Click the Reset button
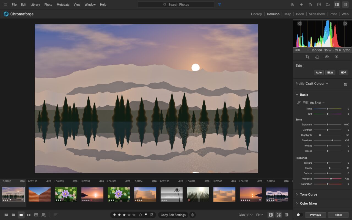This screenshot has width=352, height=220. (x=338, y=215)
